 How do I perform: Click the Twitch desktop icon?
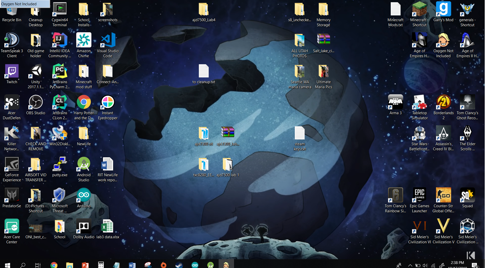tap(12, 72)
